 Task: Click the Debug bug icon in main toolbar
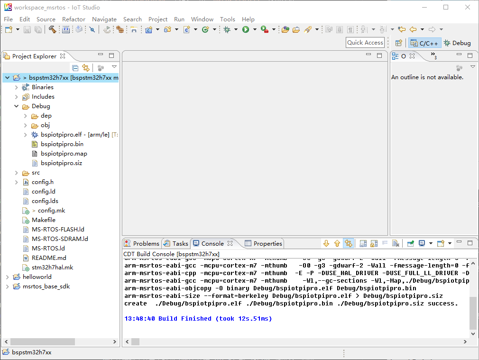[227, 29]
